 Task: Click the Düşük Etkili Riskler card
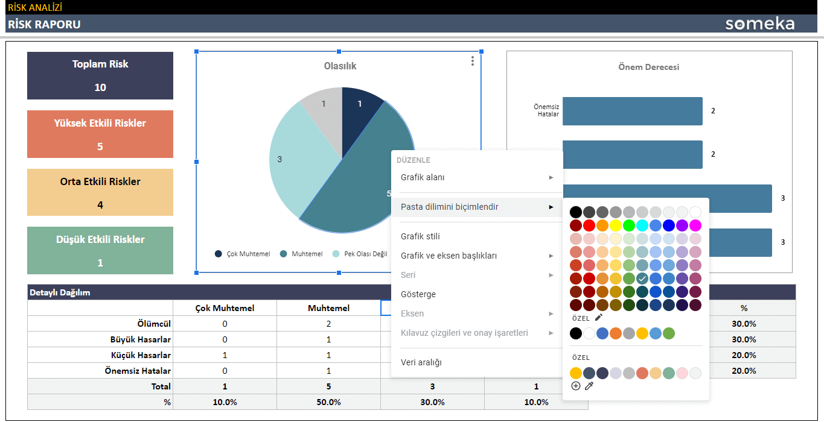[100, 250]
